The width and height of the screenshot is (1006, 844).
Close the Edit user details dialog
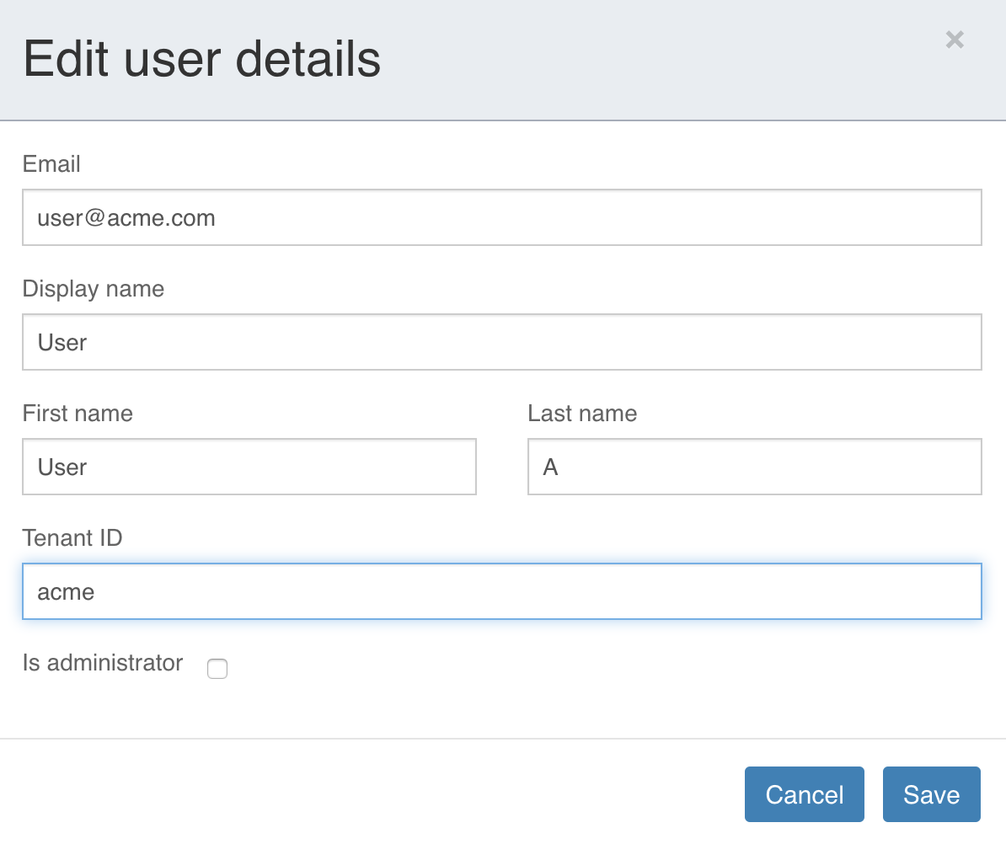(x=954, y=40)
